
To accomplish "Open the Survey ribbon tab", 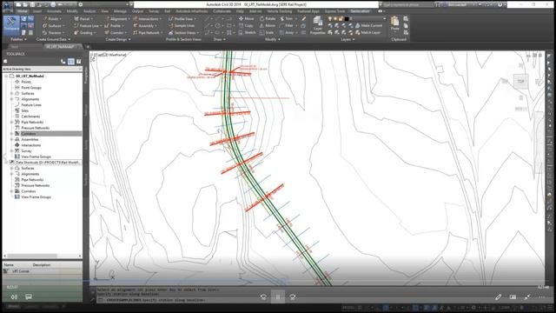I will (154, 11).
